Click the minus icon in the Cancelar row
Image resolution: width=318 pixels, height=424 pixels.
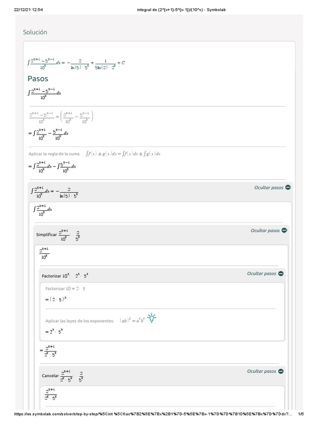281,371
